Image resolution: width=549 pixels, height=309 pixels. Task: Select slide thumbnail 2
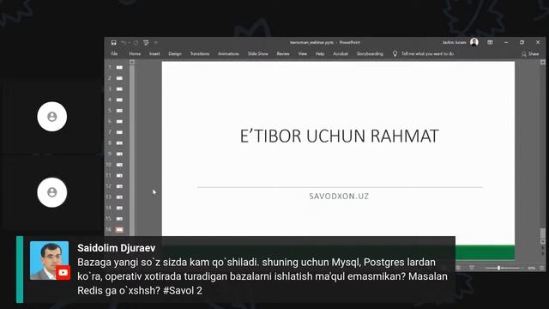119,78
